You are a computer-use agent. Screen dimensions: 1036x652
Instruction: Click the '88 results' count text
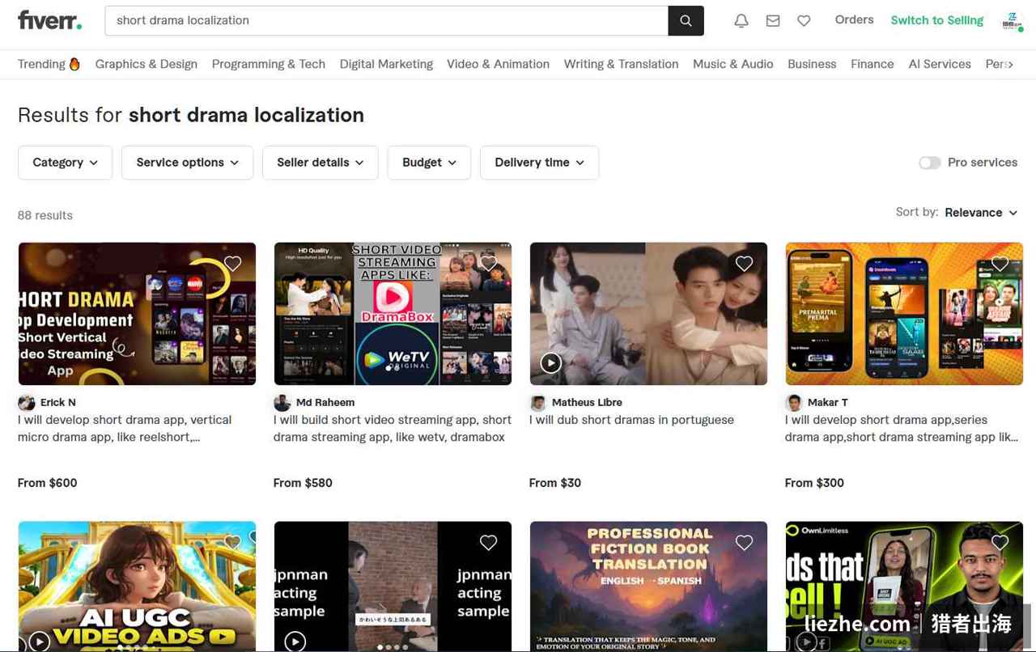[45, 215]
